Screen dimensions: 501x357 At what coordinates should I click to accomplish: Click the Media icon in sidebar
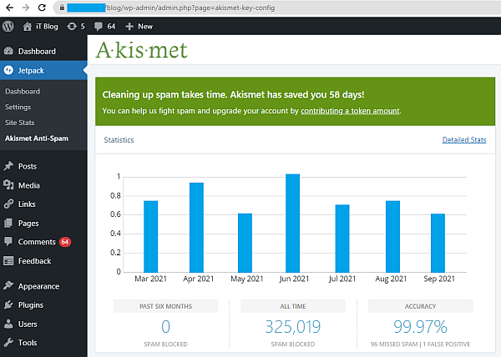8,185
